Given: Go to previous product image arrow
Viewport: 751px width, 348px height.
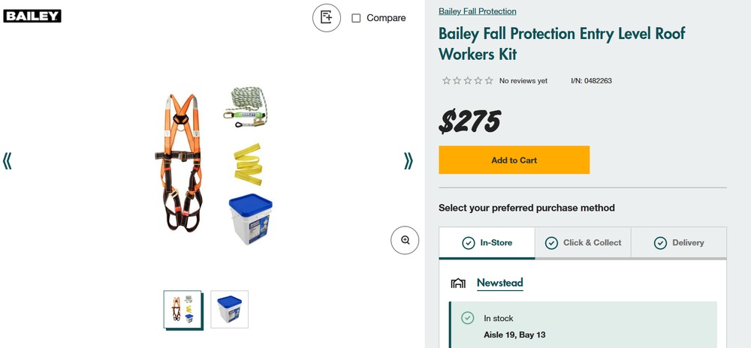Looking at the screenshot, I should coord(8,160).
